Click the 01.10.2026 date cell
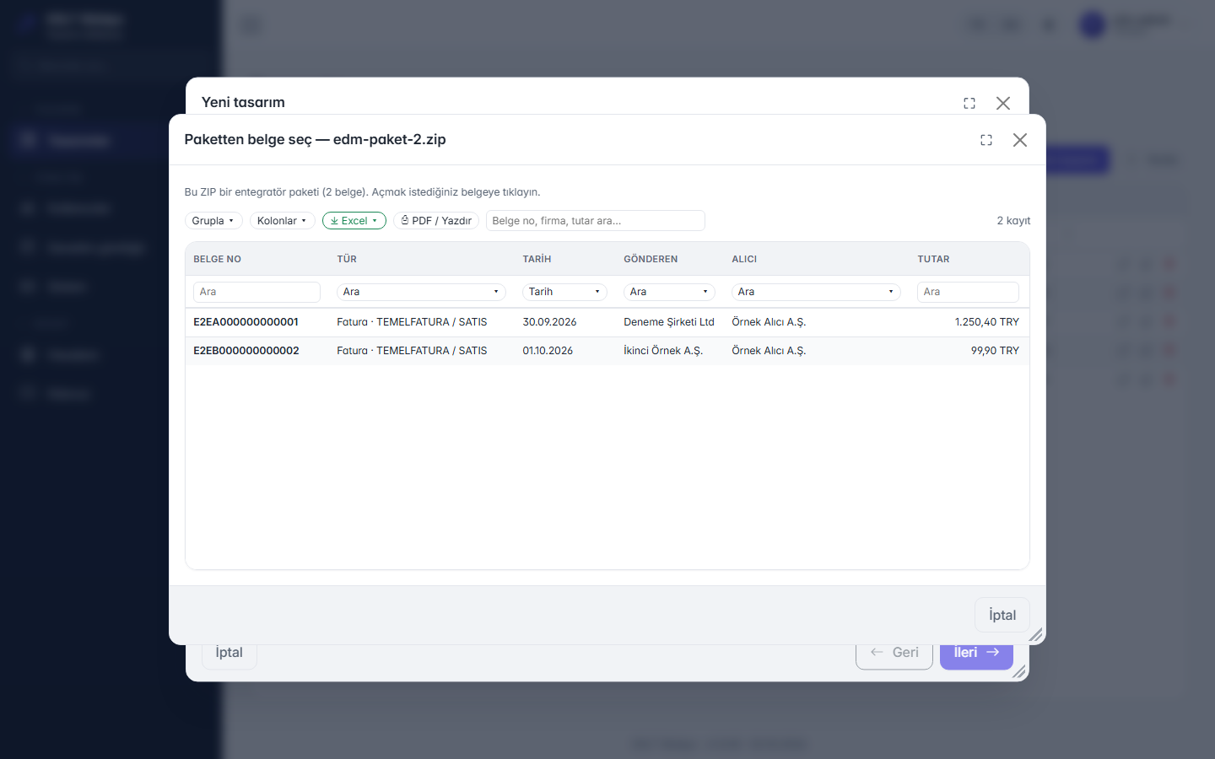The height and width of the screenshot is (759, 1215). (548, 351)
